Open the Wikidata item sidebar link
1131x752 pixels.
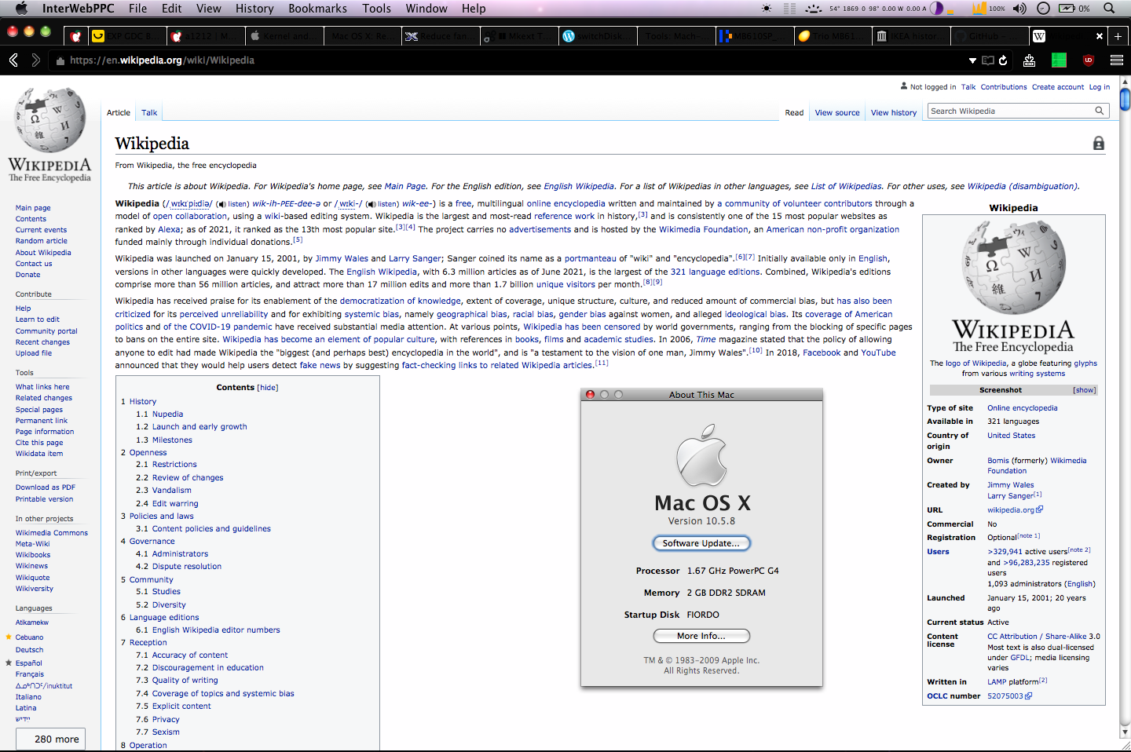[39, 454]
